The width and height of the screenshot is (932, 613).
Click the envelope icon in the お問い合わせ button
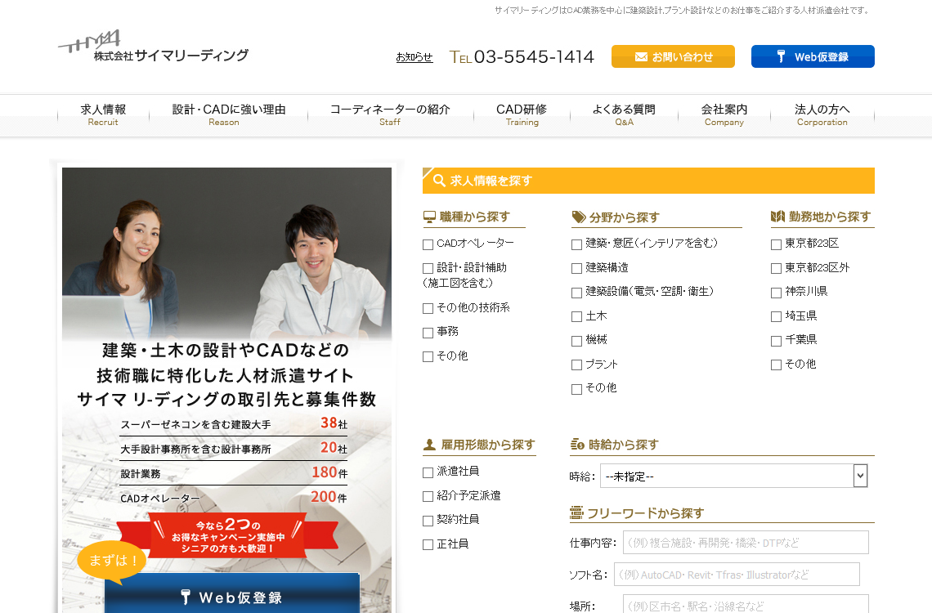(x=640, y=56)
